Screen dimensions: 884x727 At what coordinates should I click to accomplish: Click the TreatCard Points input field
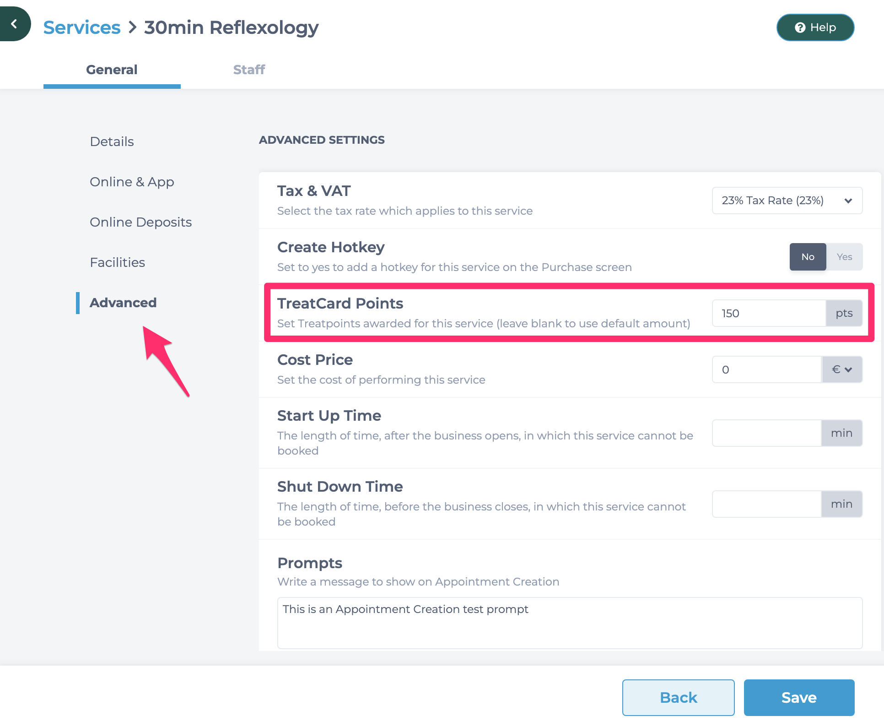[x=769, y=313]
